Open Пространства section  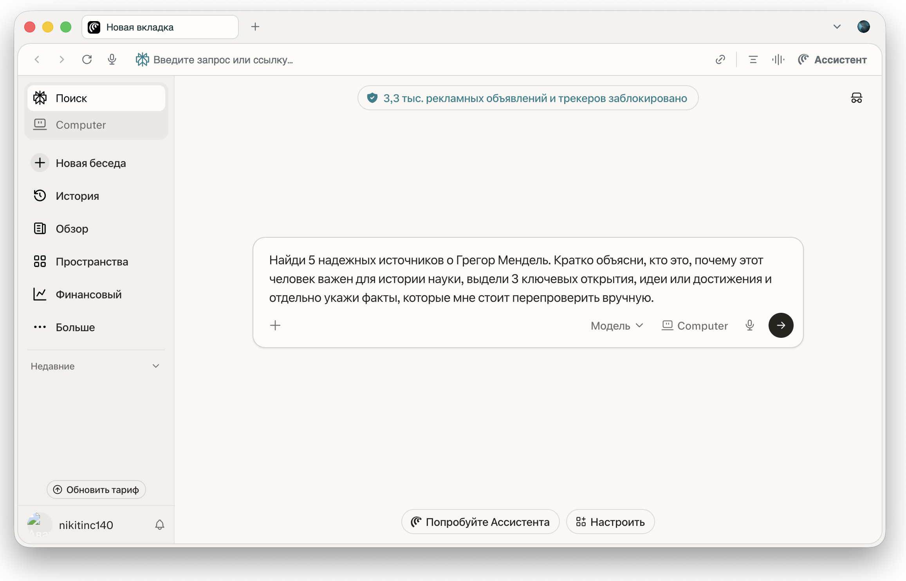(96, 262)
